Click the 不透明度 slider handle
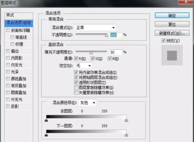 point(106,35)
